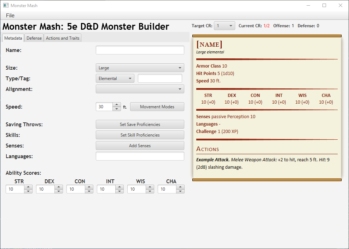Click Set Skill Proficiencies button

(140, 135)
